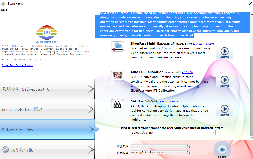
Task: Click the 'Patents: EP 1594301, EP 1744278' text
Action: (x=21, y=59)
